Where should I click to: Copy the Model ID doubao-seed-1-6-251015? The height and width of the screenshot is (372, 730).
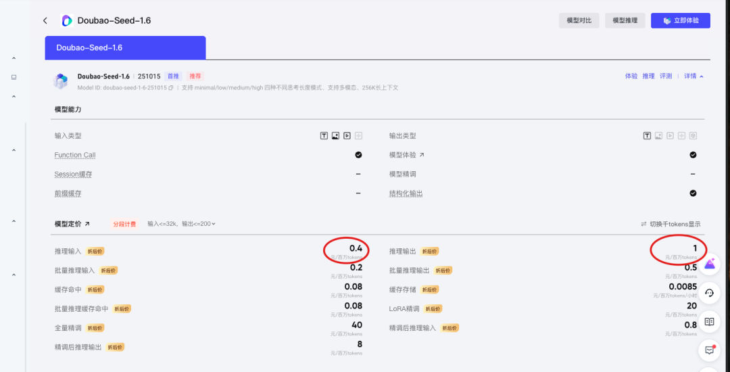[x=171, y=88]
